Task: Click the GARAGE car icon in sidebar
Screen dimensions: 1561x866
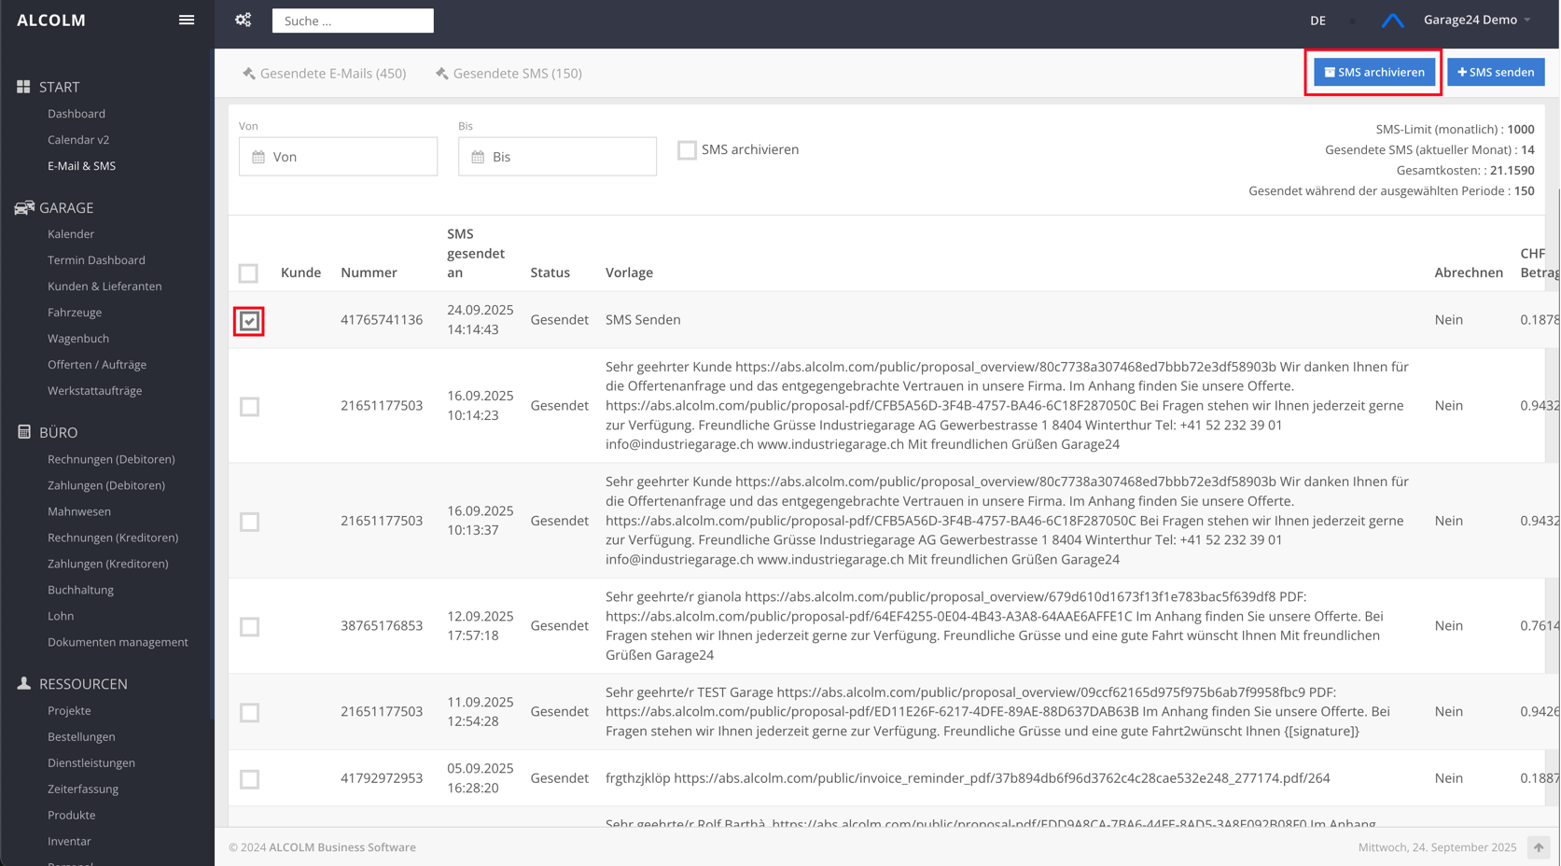Action: coord(24,207)
